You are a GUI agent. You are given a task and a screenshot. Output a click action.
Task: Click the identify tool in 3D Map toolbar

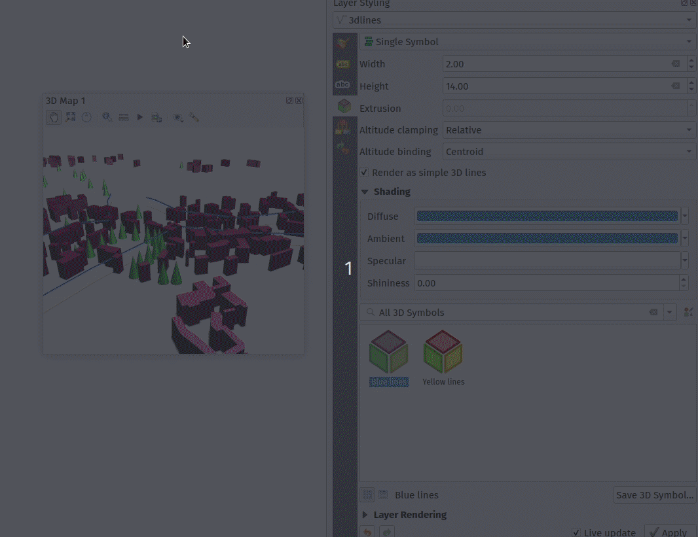click(107, 117)
